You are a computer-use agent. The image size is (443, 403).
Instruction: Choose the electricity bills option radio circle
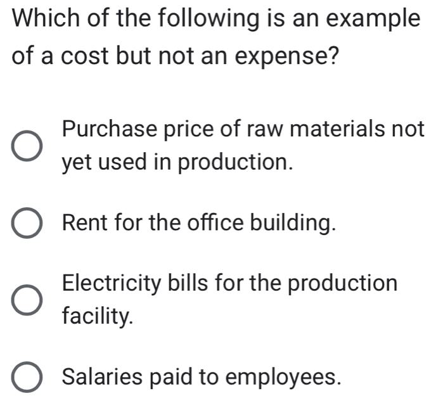[27, 300]
